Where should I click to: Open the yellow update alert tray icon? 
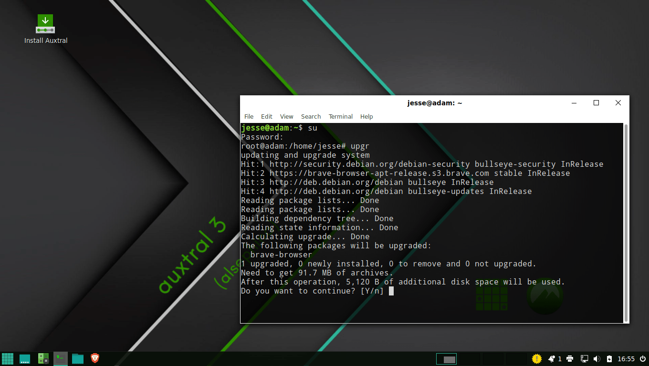pyautogui.click(x=537, y=359)
